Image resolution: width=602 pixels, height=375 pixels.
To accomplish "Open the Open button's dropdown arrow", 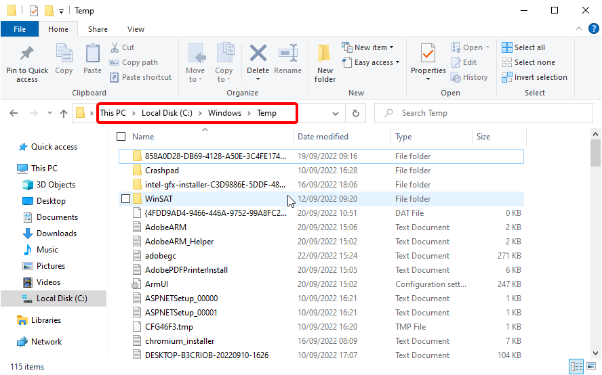I will 487,47.
